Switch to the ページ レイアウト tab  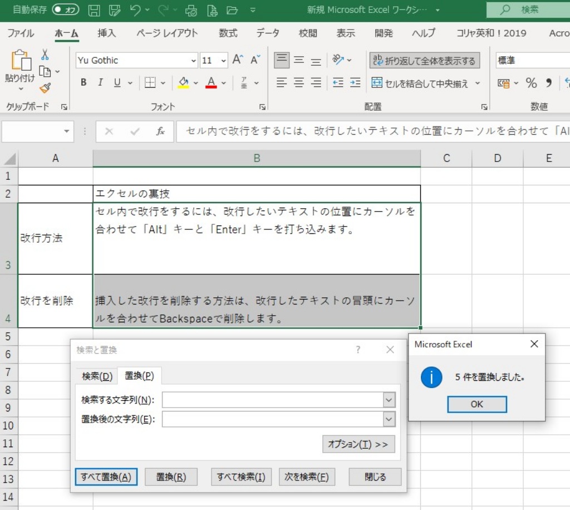point(167,33)
